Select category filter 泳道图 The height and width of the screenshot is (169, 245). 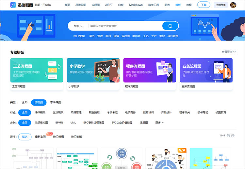(x=144, y=123)
